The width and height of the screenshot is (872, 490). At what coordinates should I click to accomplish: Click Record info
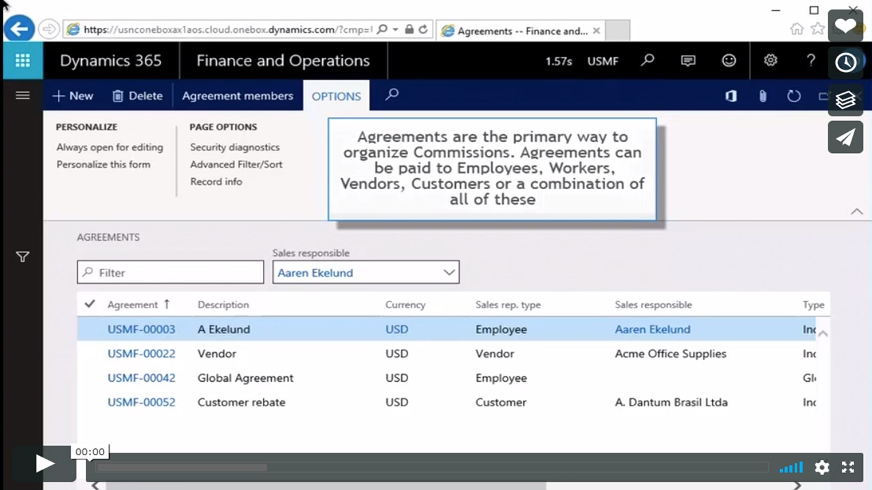pyautogui.click(x=216, y=182)
